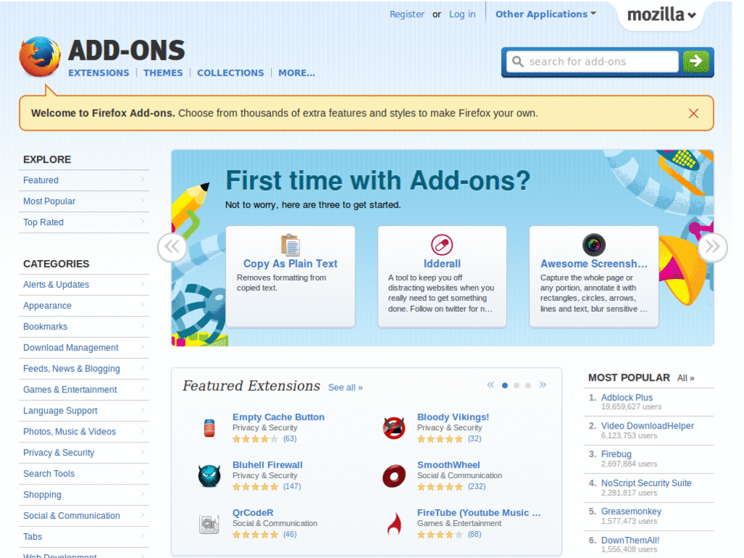
Task: Open the Download Management category
Action: tap(84, 348)
